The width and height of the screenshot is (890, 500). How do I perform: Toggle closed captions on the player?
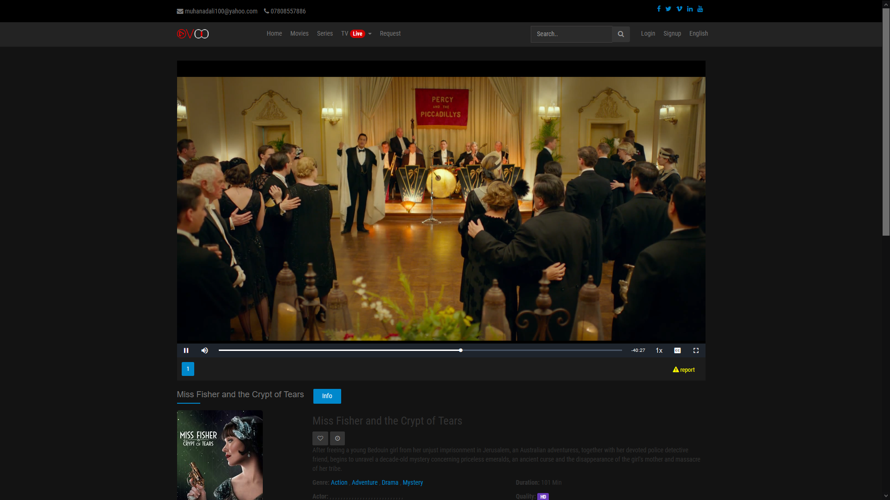[677, 350]
